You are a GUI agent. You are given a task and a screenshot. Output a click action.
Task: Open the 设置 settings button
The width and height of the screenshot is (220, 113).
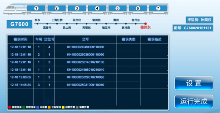point(194,83)
